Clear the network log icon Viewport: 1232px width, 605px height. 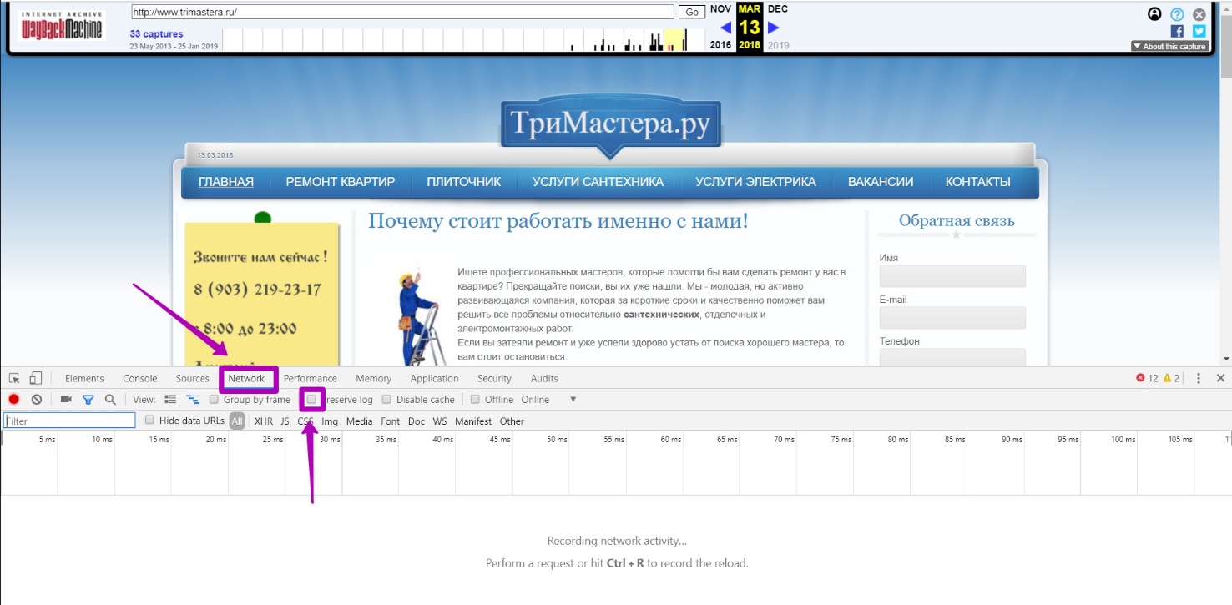[x=37, y=400]
